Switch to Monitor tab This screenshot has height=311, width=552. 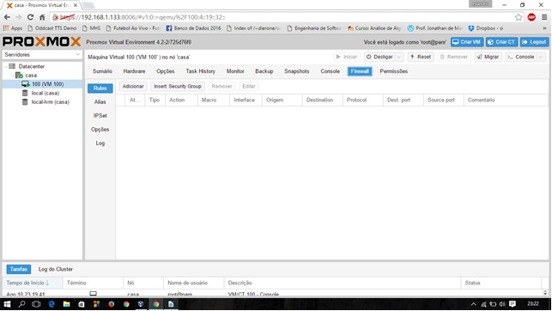(x=235, y=71)
